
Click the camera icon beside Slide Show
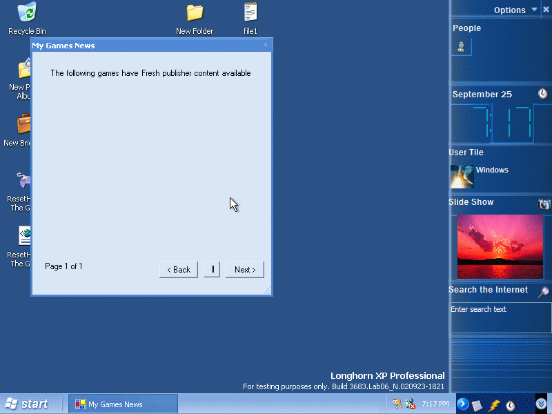tap(544, 204)
